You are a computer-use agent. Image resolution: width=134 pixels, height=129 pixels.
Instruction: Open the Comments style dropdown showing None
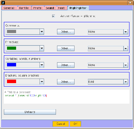[108, 32]
